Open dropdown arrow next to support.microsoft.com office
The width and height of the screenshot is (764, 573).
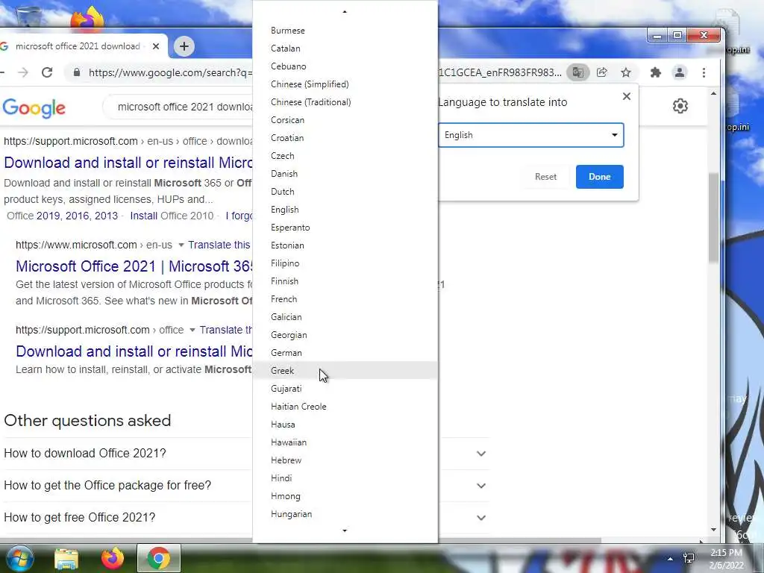coord(192,331)
